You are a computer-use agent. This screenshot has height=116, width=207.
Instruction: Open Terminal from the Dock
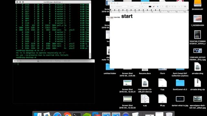[77, 114]
